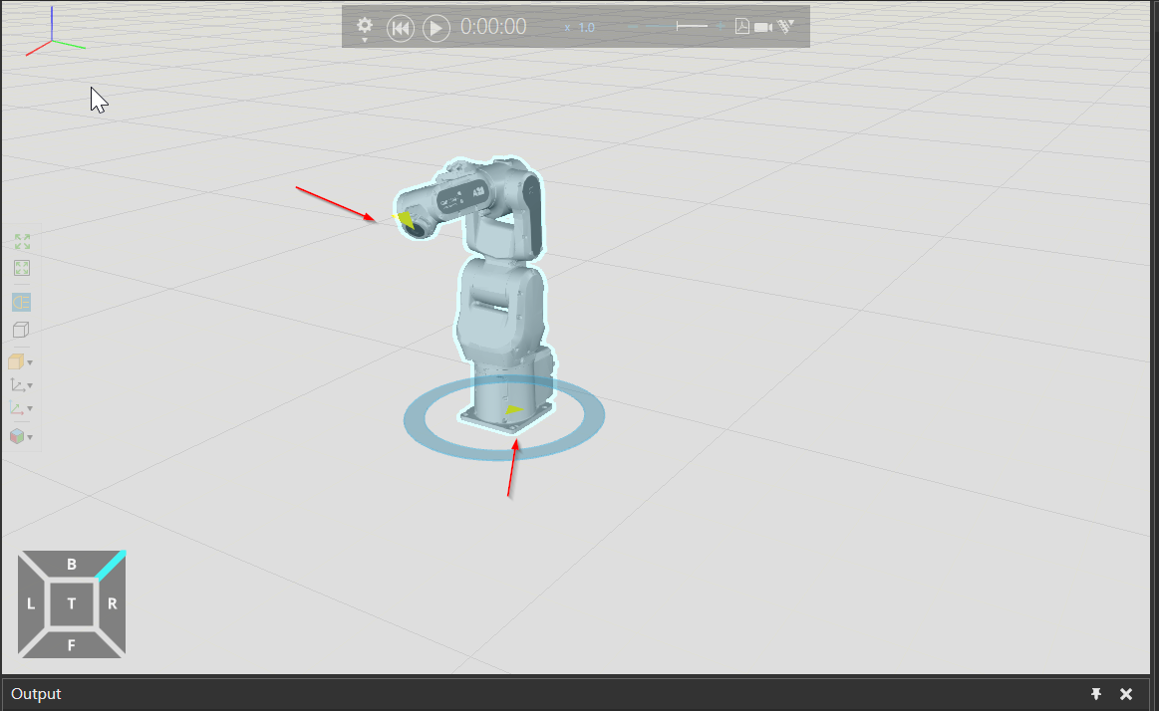Image resolution: width=1159 pixels, height=711 pixels.
Task: Select the Front face of the view cube
Action: (71, 642)
